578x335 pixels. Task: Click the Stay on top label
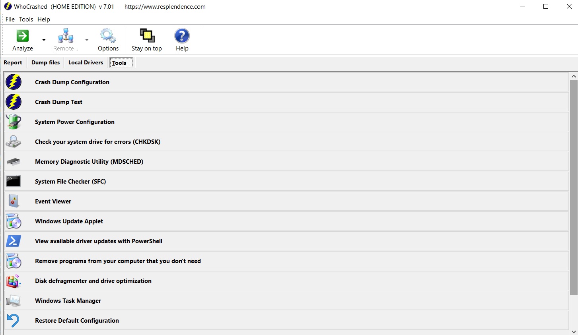[147, 48]
